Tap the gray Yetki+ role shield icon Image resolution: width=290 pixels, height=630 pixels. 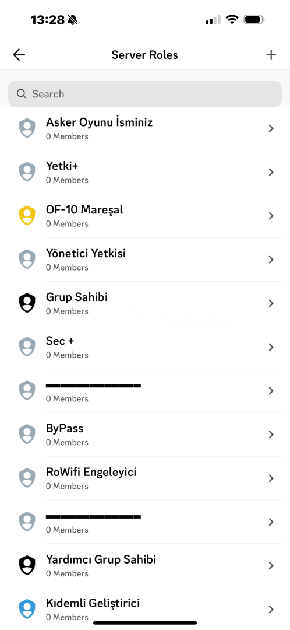coord(27,172)
